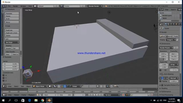Open the Add menu in 3D view header
The height and width of the screenshot is (103, 183).
22,86
